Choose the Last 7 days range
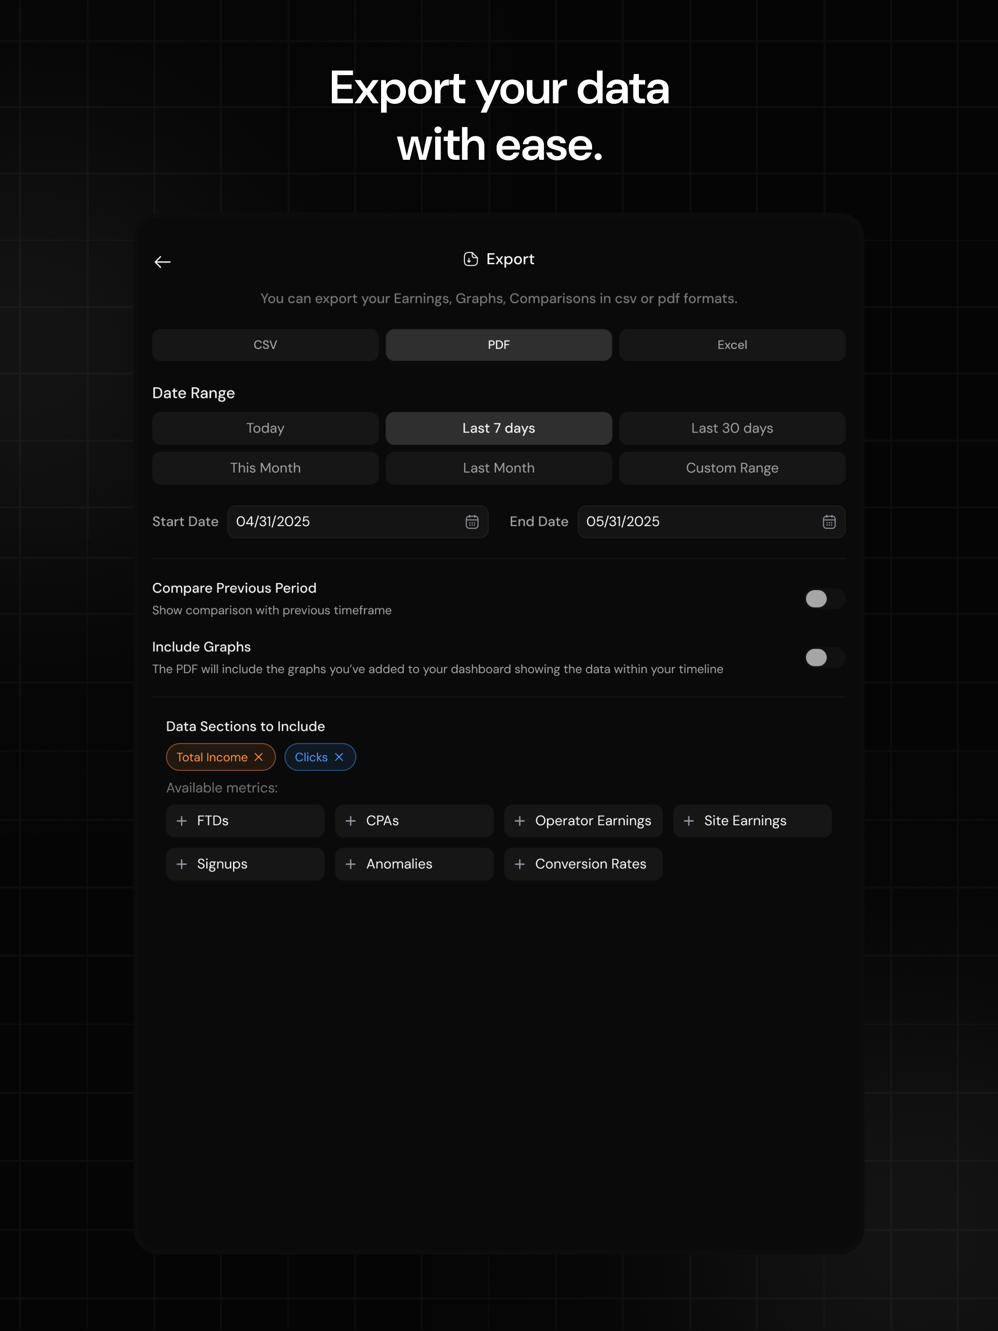998x1331 pixels. point(499,428)
